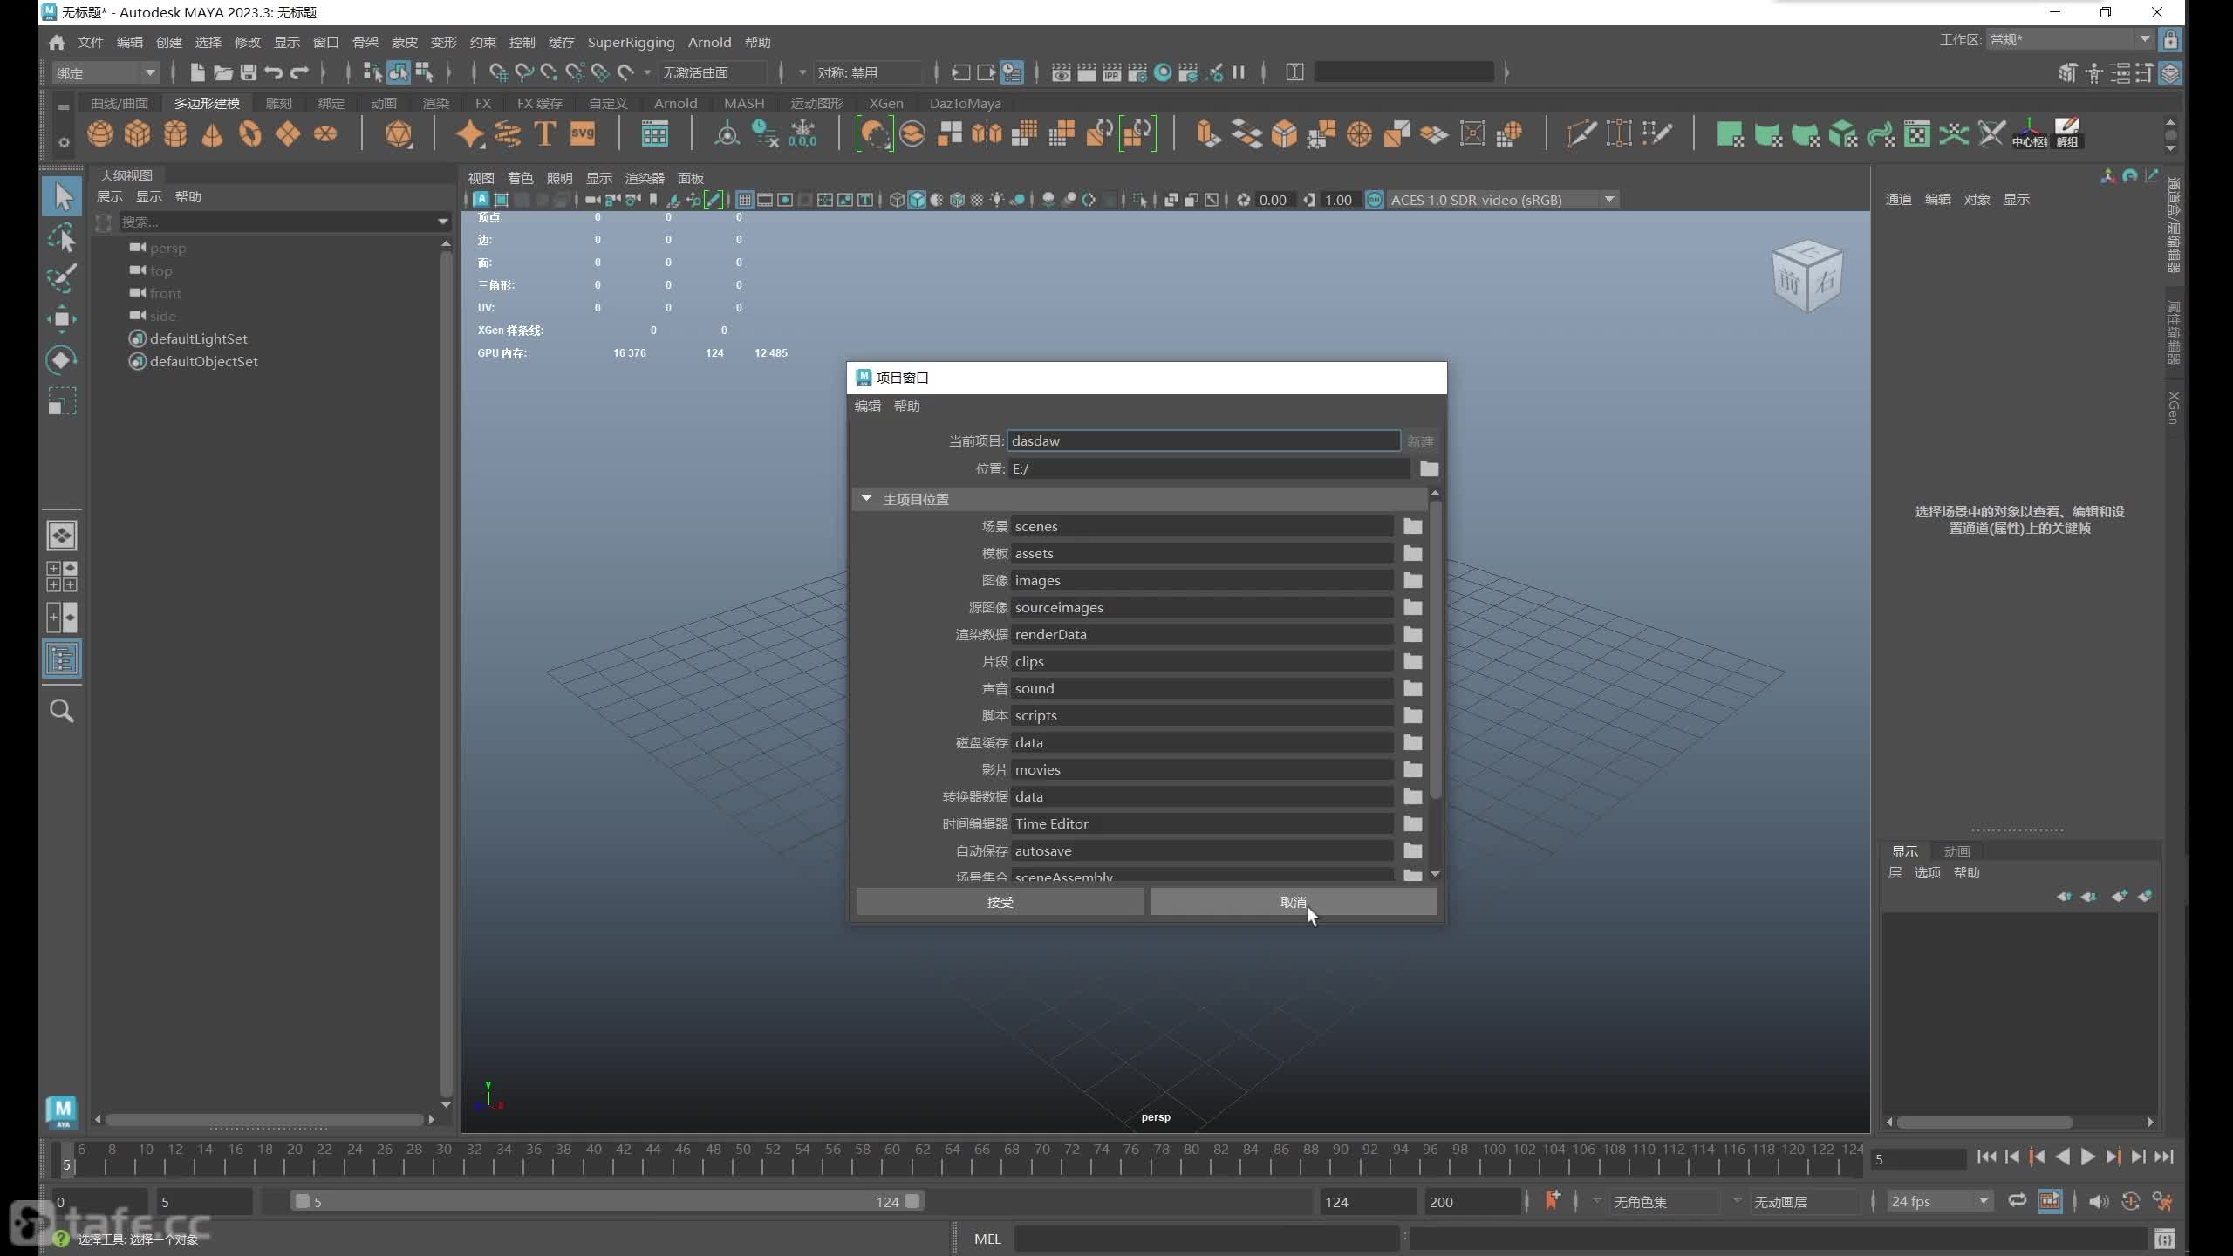Open the menu set dropdown 绑定
The height and width of the screenshot is (1256, 2233).
[x=106, y=73]
